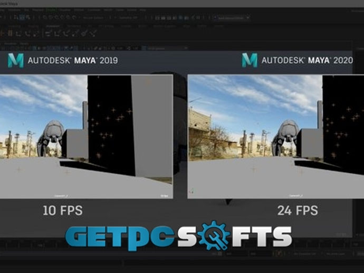364x273 pixels.
Task: Open the Playback menu
Action: [x=37, y=10]
